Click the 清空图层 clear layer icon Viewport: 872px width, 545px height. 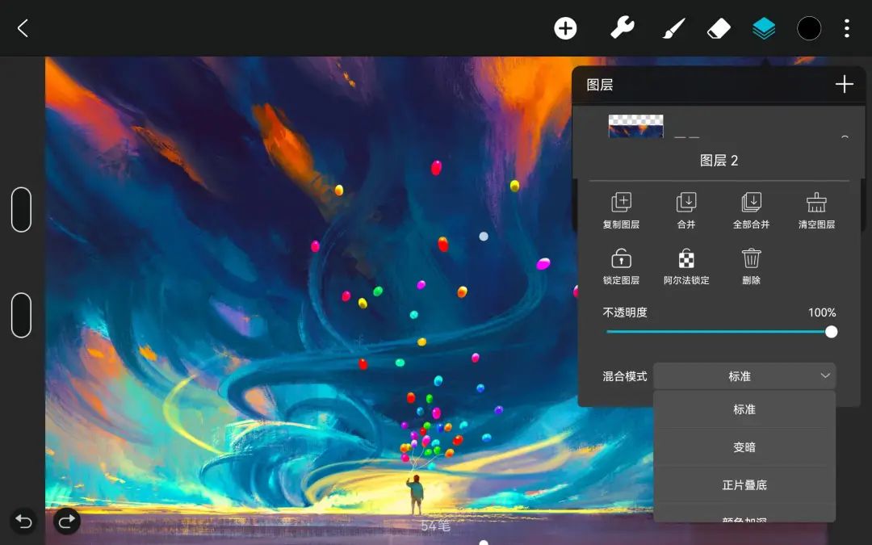816,202
